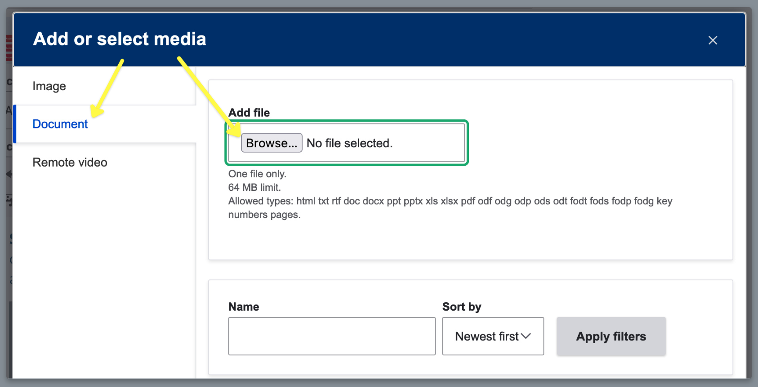Close the Add or select media dialog
This screenshot has height=387, width=758.
(x=713, y=40)
